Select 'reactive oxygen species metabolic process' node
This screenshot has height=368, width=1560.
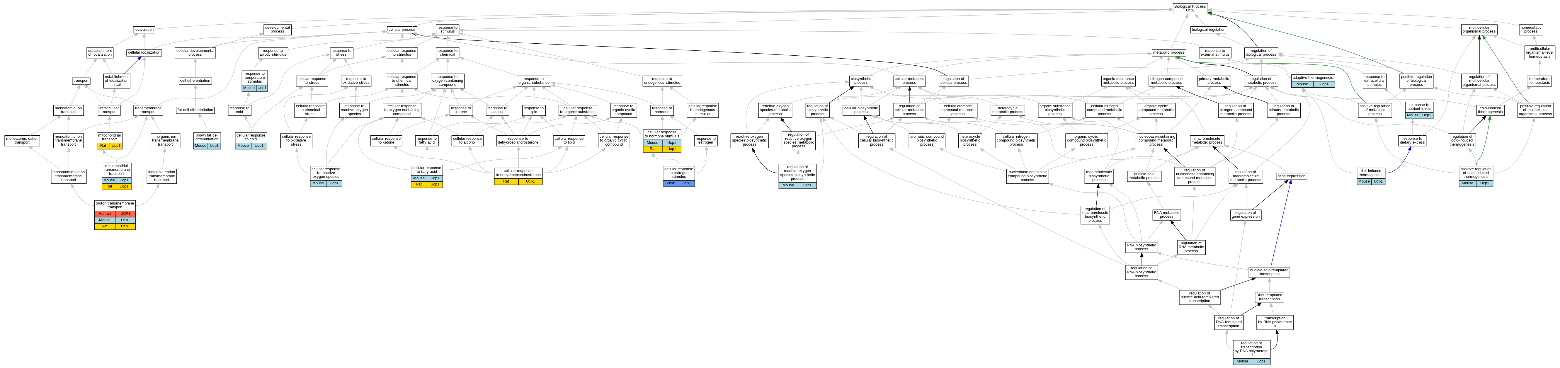(x=775, y=110)
